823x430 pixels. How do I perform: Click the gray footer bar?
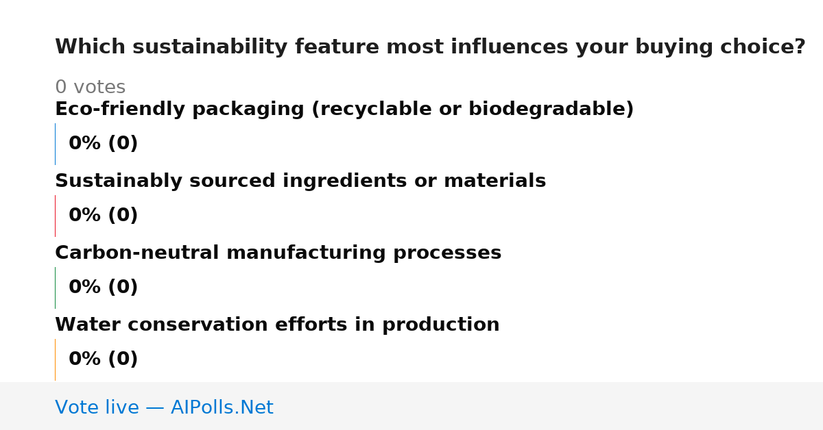pyautogui.click(x=411, y=406)
